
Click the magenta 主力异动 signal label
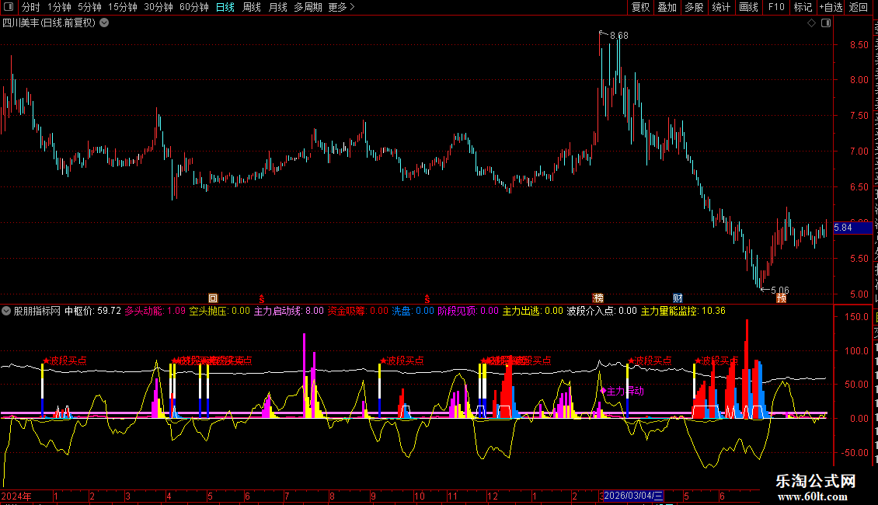(622, 392)
